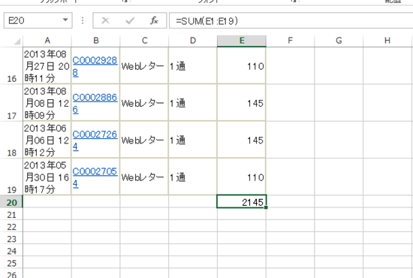
Task: Select row 19 header
Action: click(x=11, y=177)
